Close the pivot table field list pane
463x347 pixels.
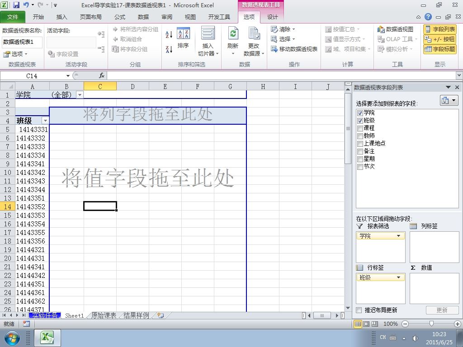click(x=457, y=87)
